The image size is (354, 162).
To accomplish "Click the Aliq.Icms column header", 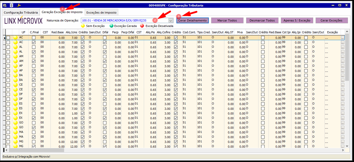I will click(72, 32).
